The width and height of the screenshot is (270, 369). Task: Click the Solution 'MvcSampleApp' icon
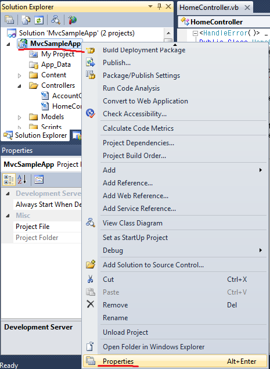[12, 33]
